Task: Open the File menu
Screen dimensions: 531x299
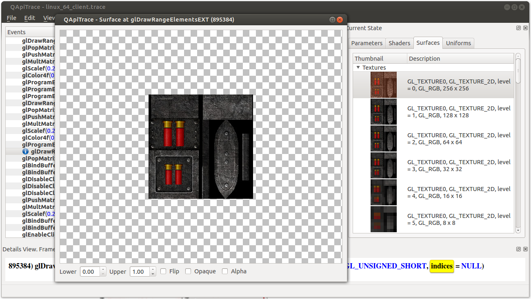Action: tap(11, 18)
